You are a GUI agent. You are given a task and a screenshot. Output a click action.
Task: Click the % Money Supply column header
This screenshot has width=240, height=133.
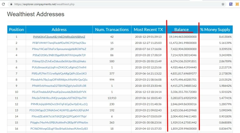click(x=215, y=29)
